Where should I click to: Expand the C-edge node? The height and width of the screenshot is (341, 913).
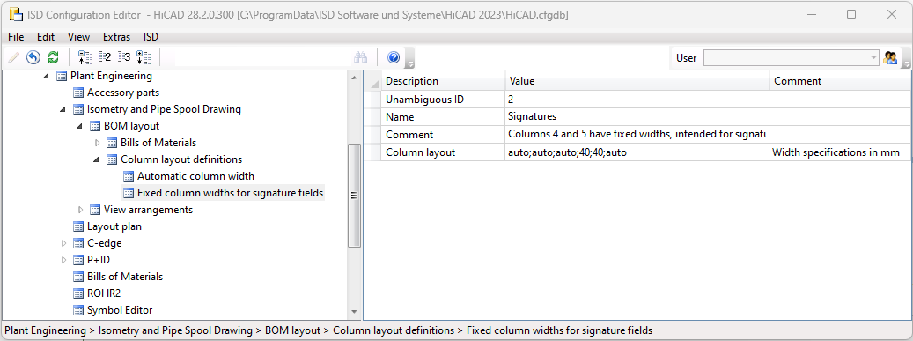coord(63,243)
